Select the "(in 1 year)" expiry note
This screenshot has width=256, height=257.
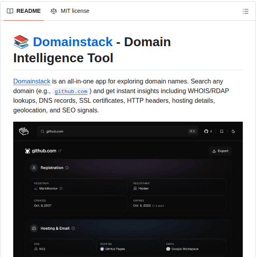point(158,206)
